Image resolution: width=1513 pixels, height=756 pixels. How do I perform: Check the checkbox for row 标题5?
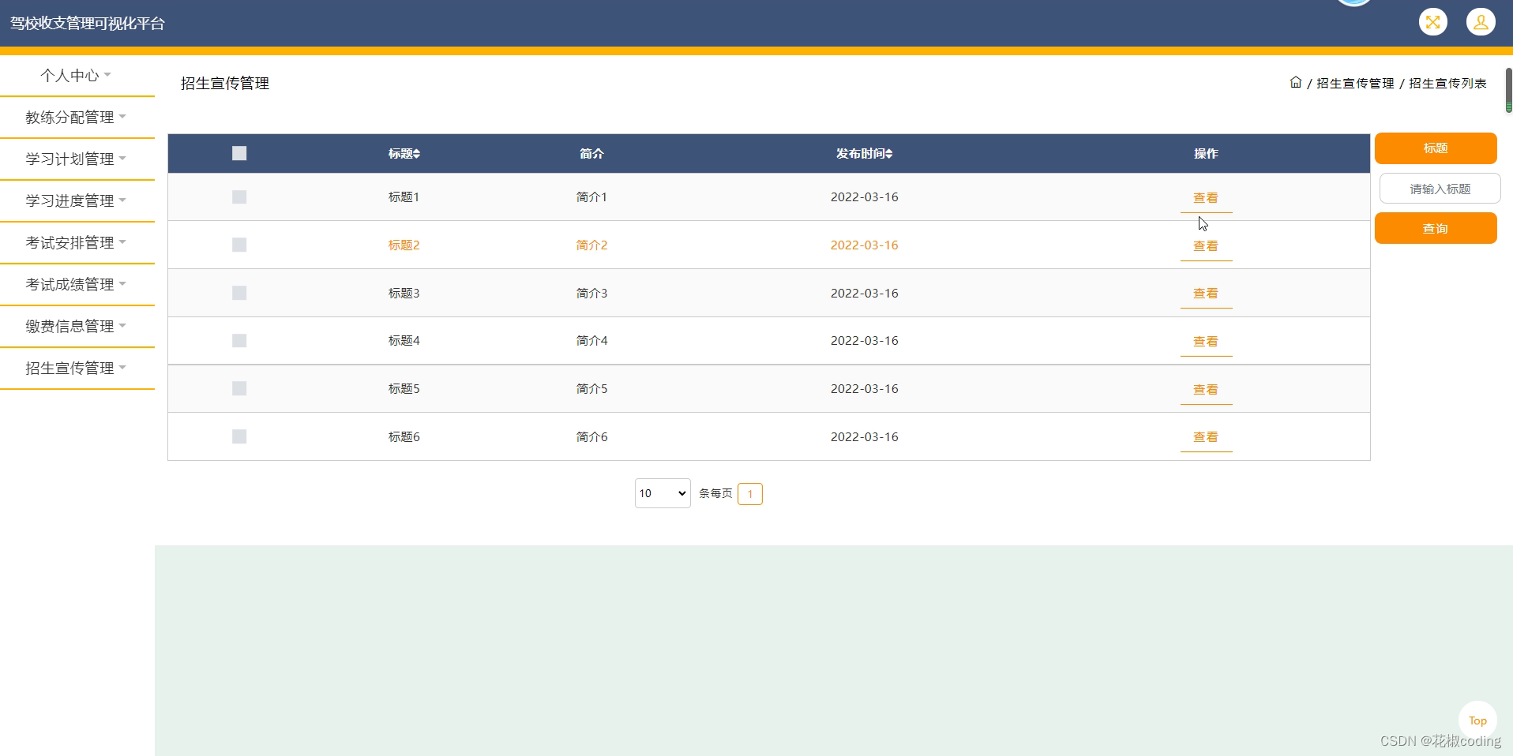coord(239,388)
